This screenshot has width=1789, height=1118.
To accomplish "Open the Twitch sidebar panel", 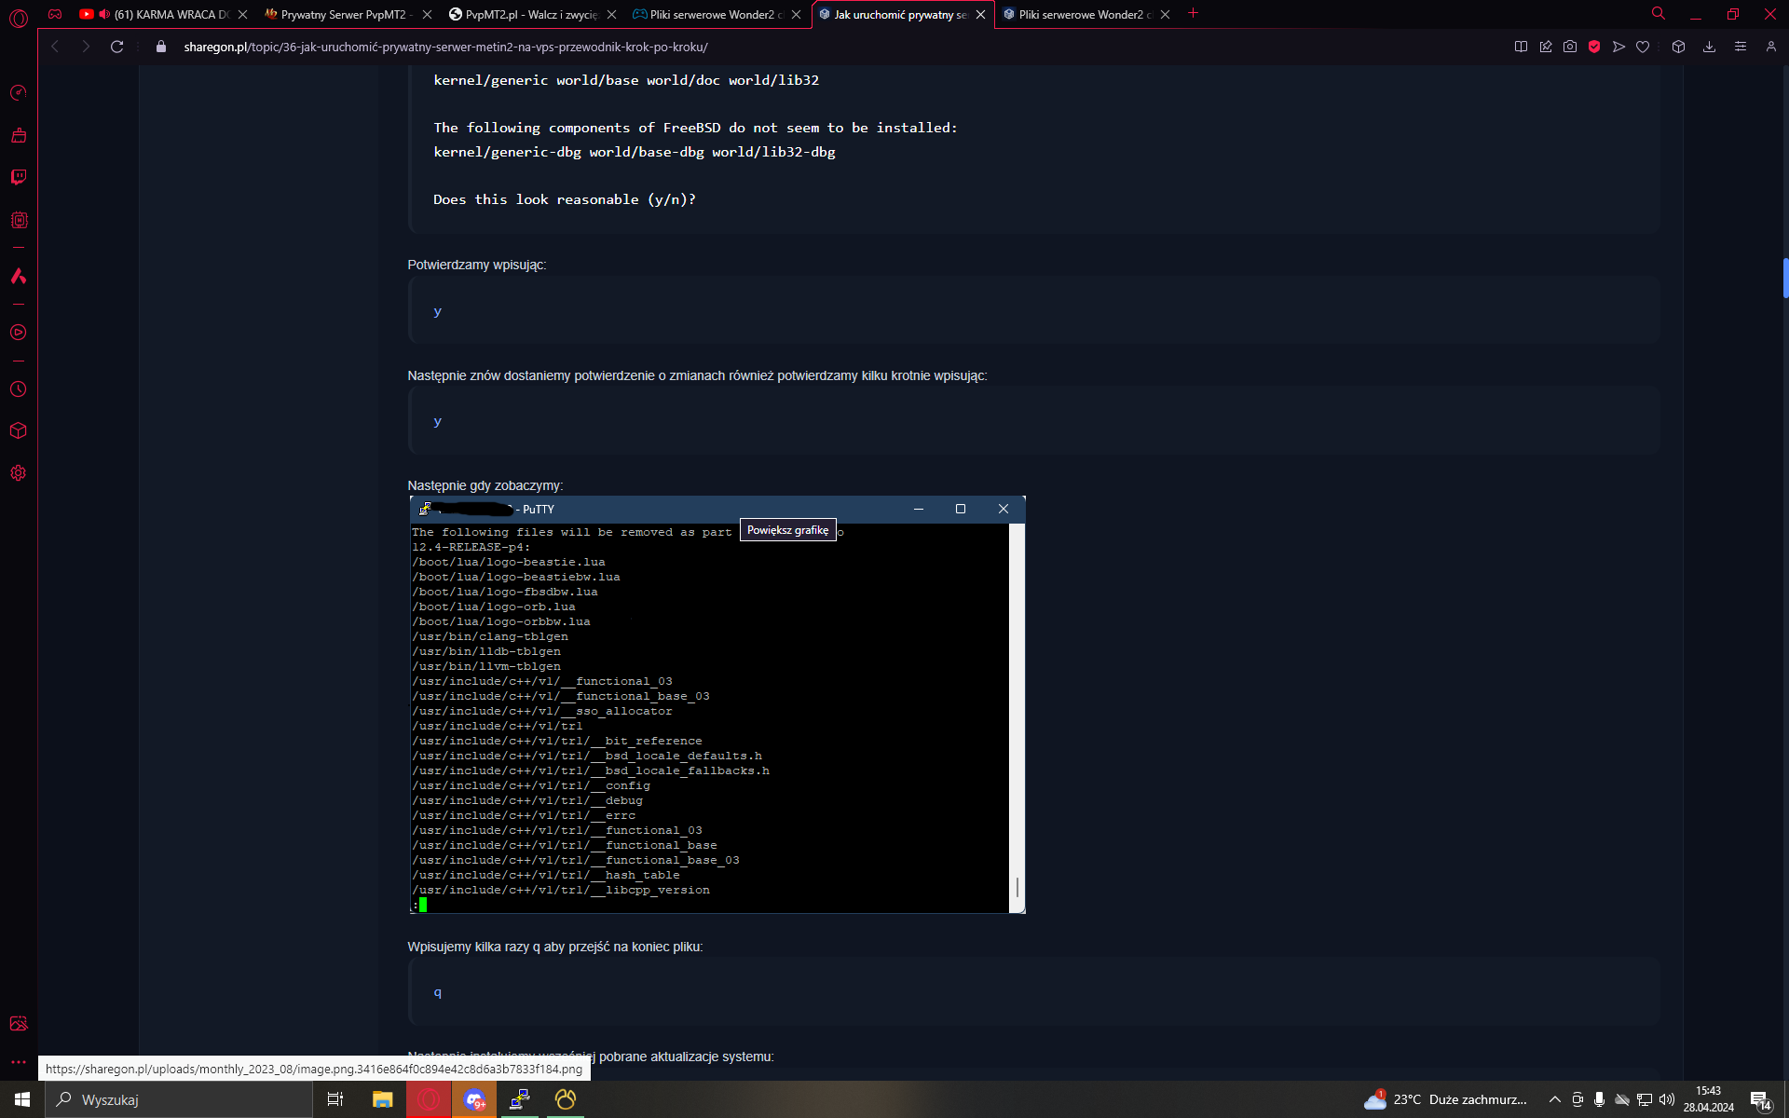I will (x=19, y=177).
